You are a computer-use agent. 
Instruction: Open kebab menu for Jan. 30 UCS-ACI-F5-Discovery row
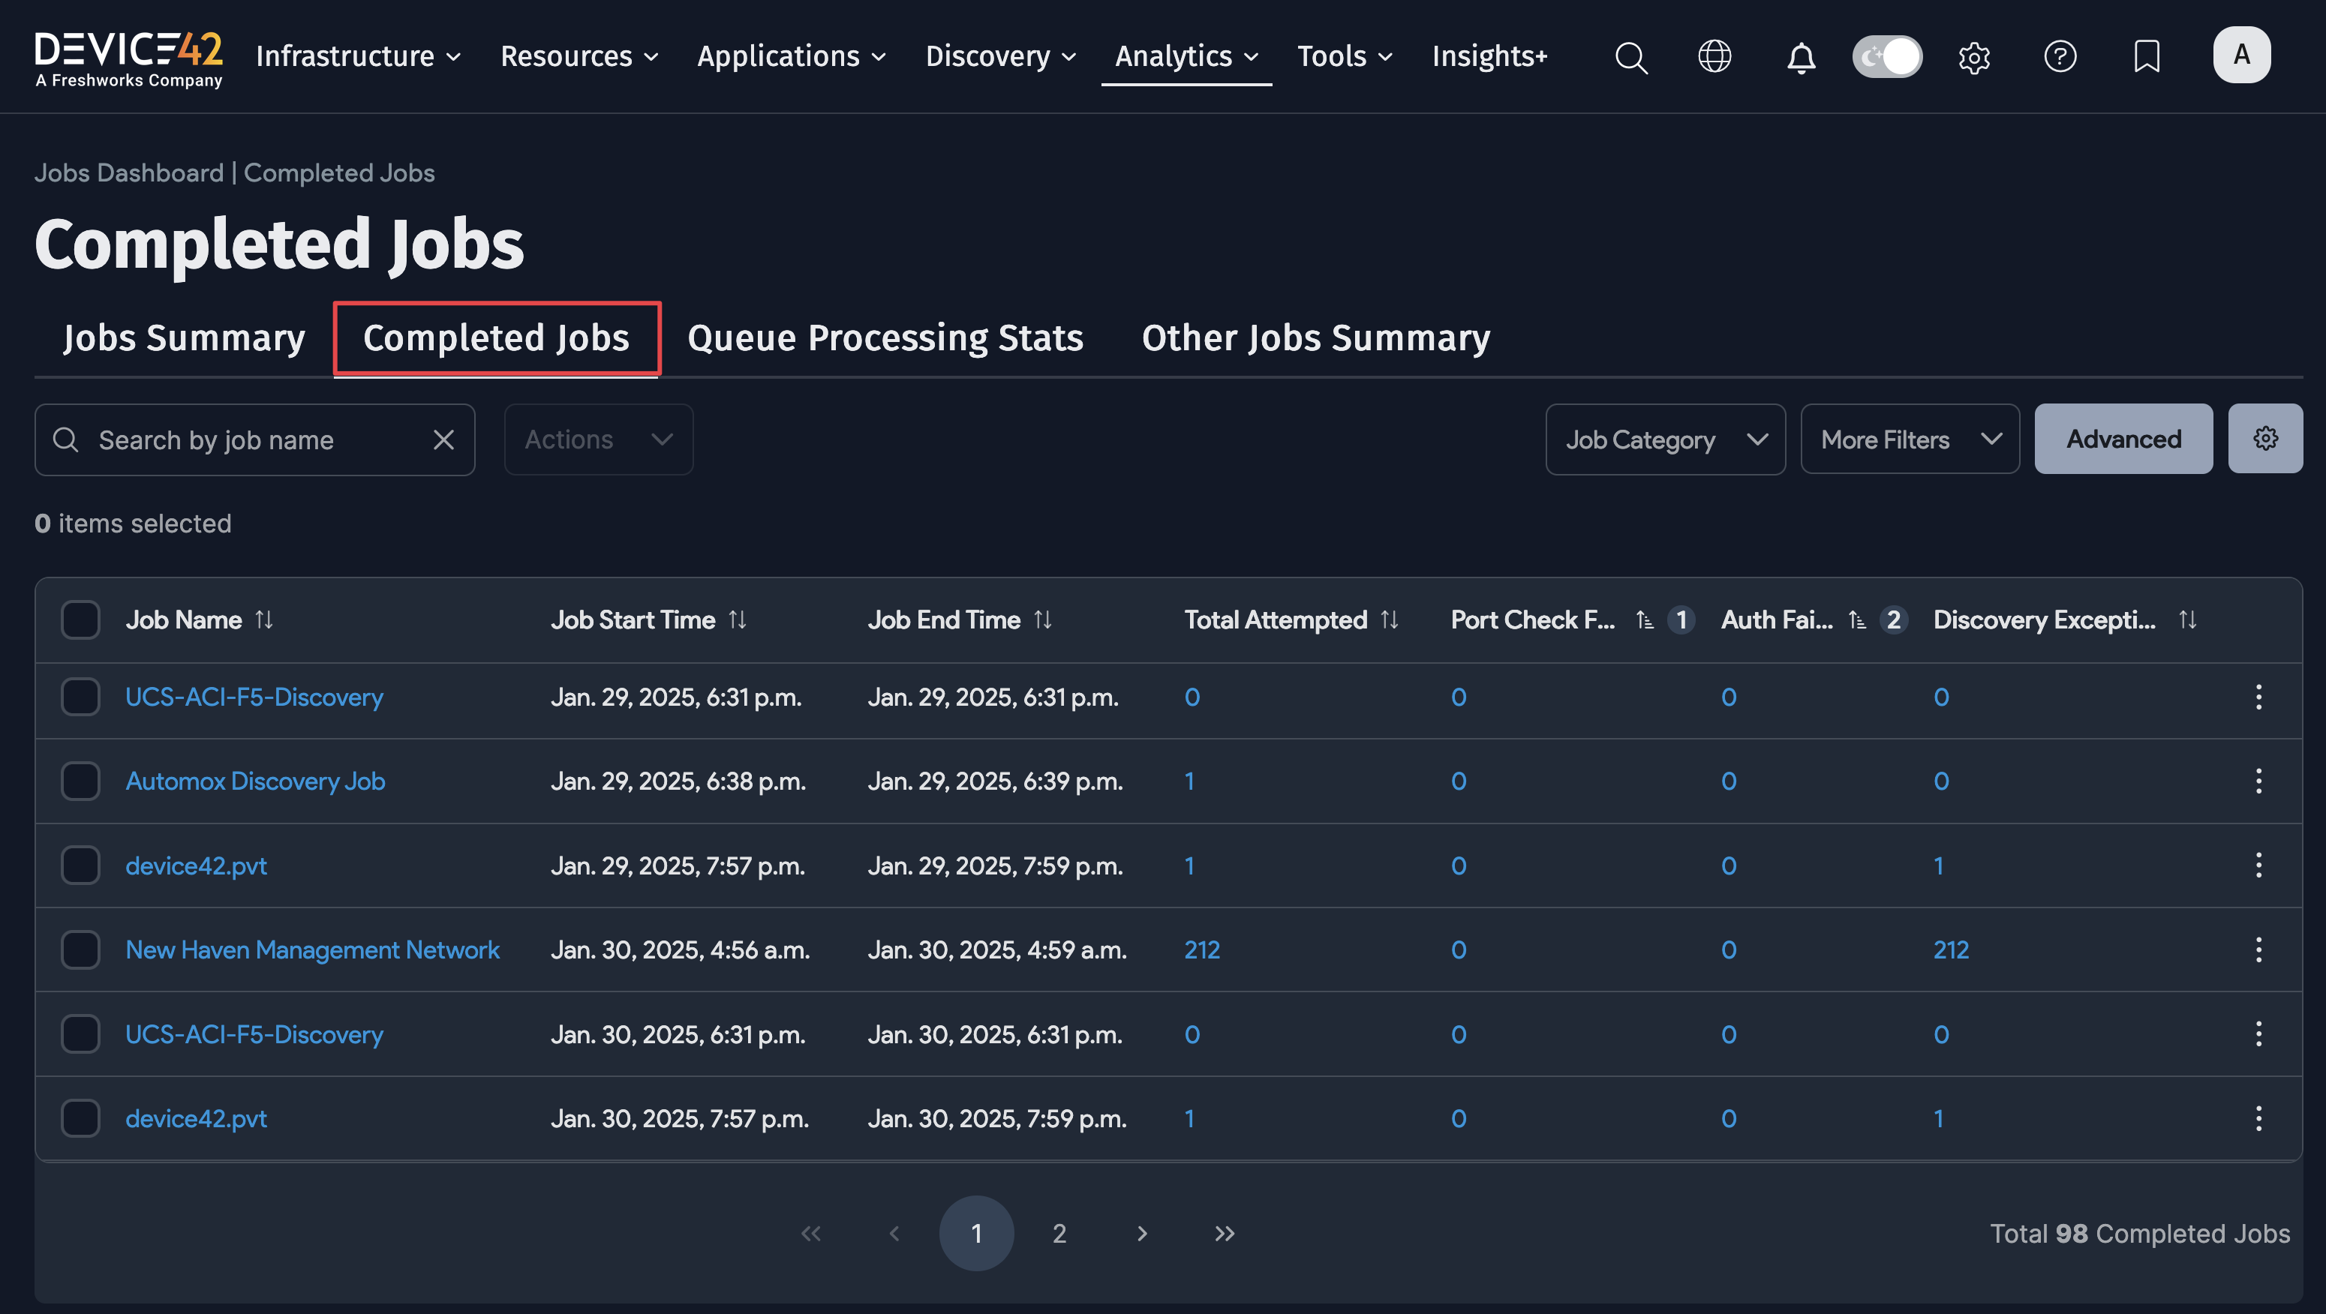(2258, 1034)
